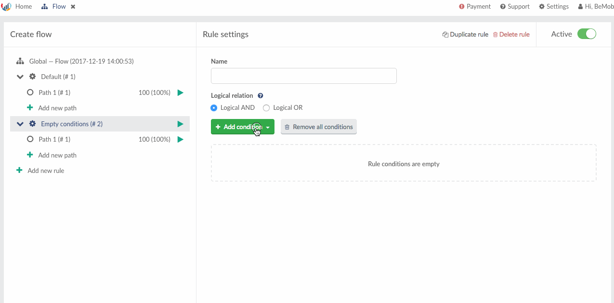Select Global Flow root tree item
Screen dimensions: 614x303
pyautogui.click(x=81, y=61)
